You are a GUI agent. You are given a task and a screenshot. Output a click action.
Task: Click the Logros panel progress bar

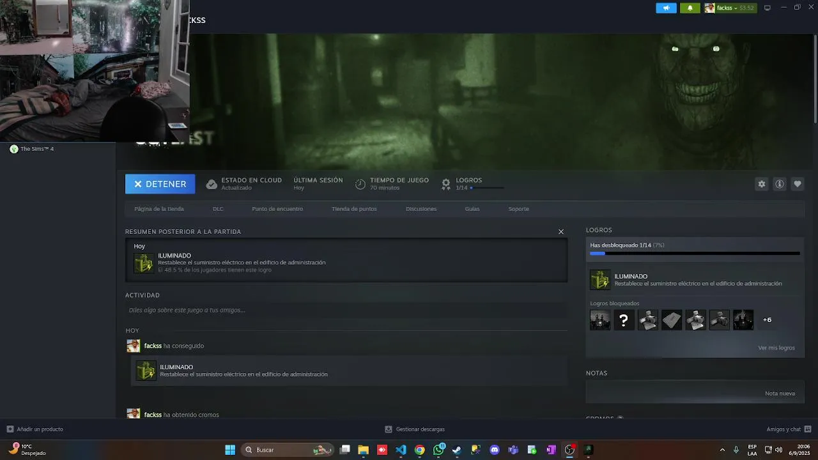coord(695,254)
